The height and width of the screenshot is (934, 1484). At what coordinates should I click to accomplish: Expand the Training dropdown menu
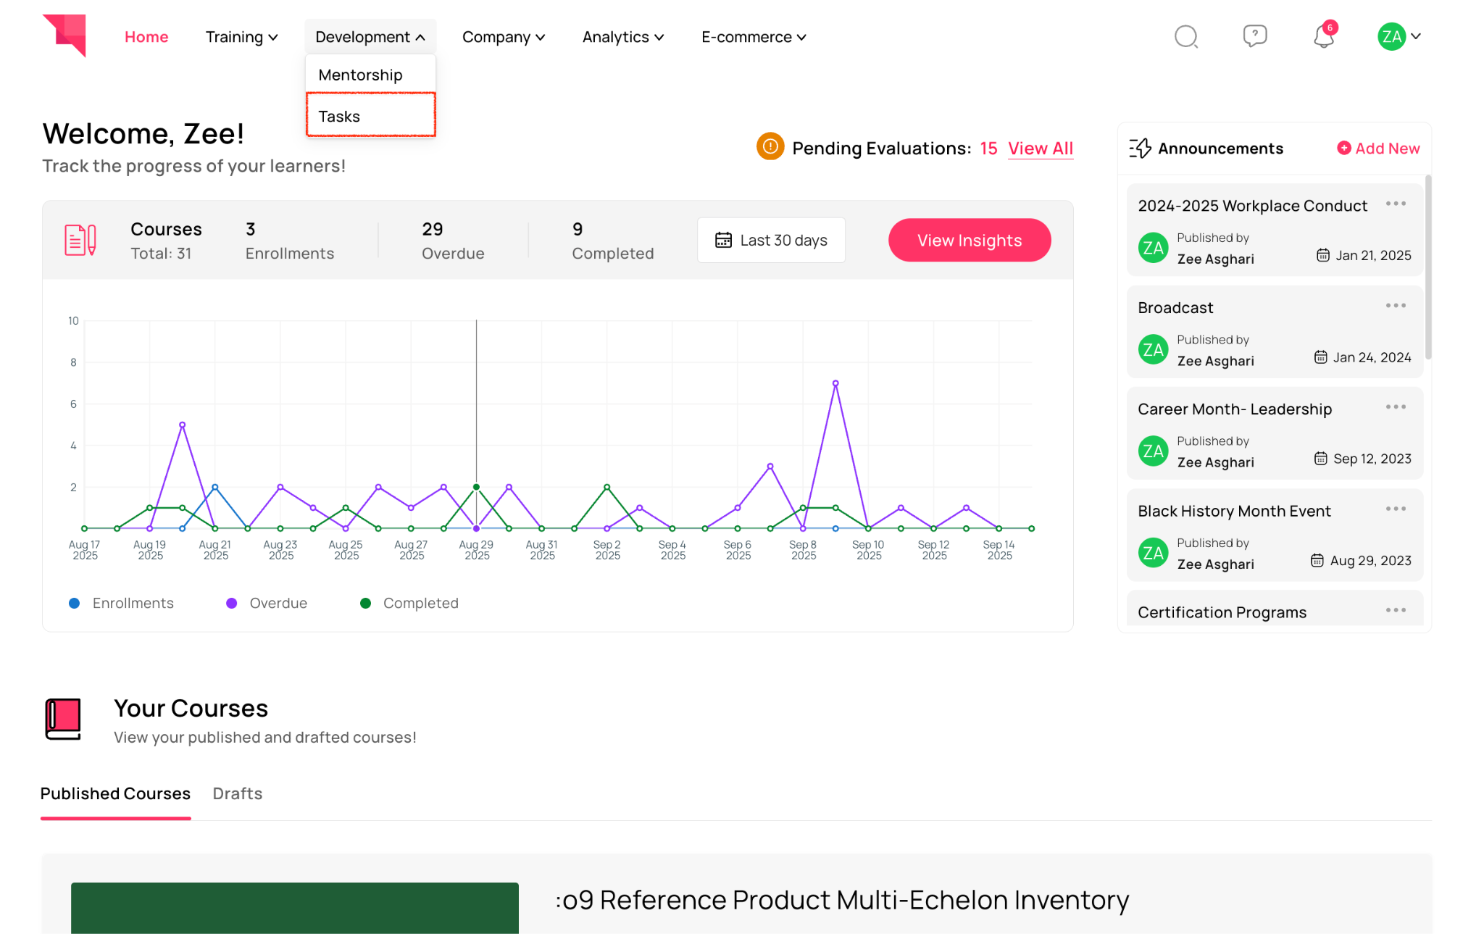(x=241, y=37)
